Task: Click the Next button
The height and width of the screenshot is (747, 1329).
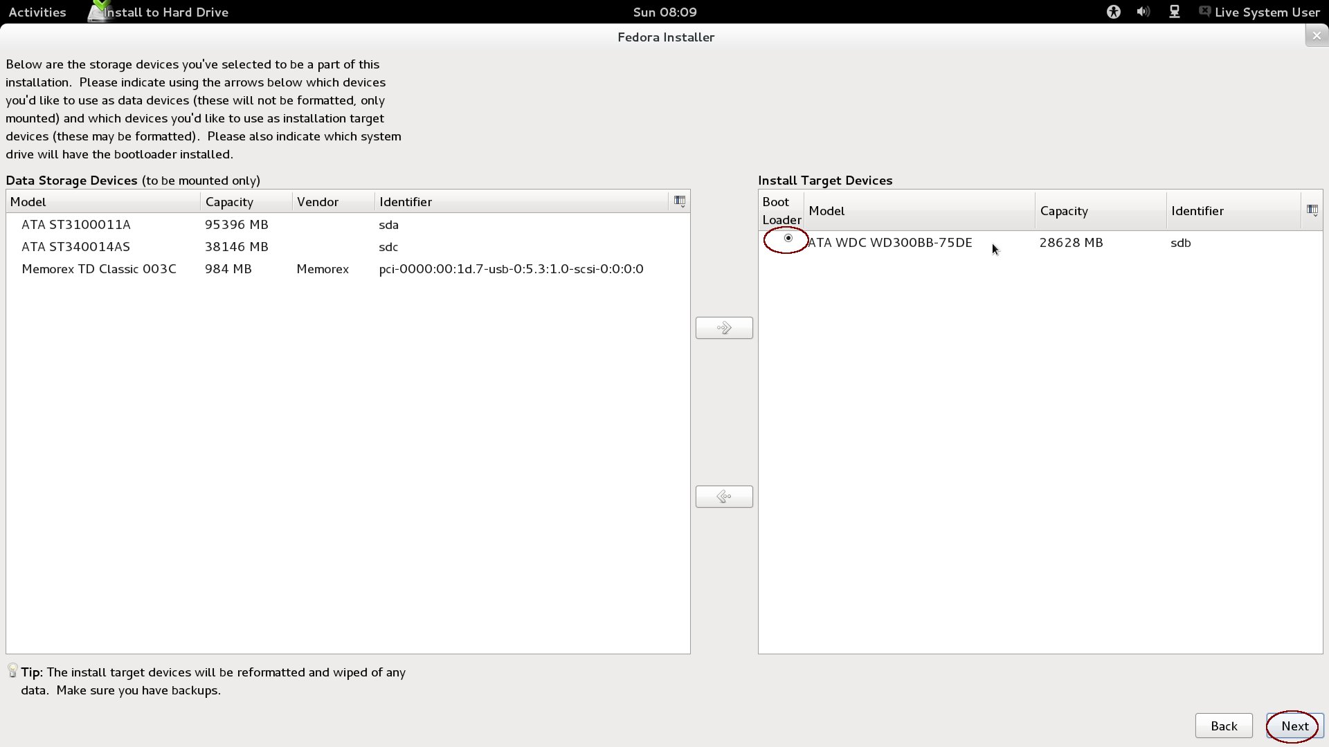Action: 1294,726
